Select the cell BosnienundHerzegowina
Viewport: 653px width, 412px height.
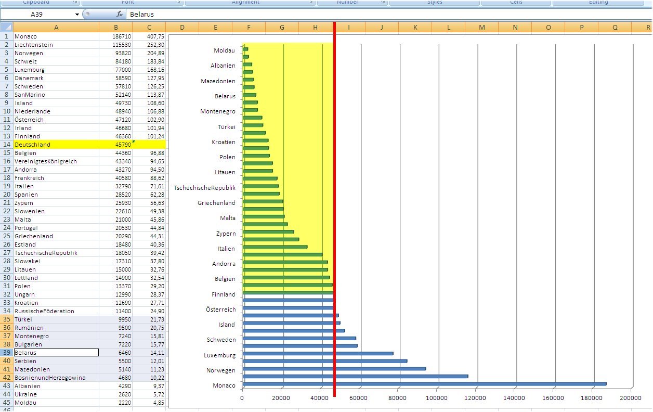(56, 378)
